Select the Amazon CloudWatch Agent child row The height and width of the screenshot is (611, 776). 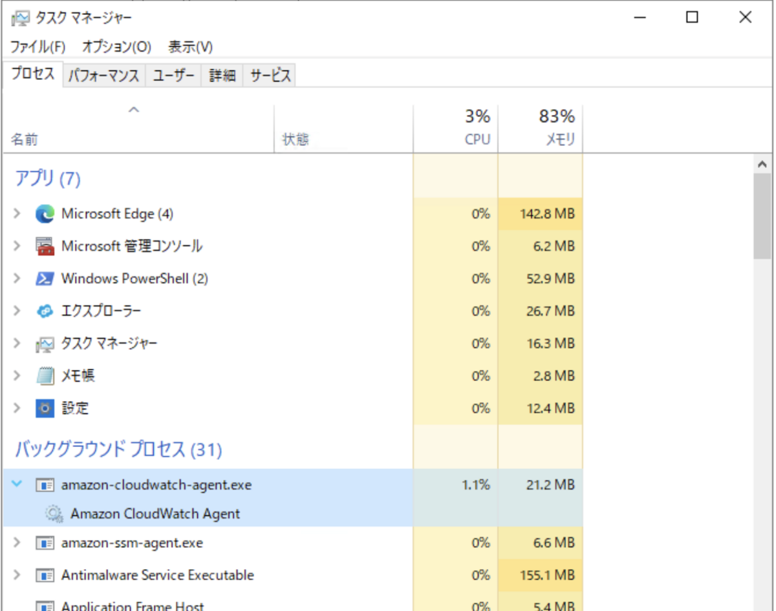click(155, 514)
